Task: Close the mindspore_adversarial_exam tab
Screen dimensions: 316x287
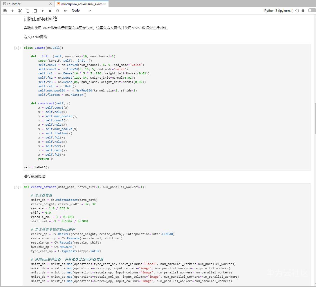Action: pyautogui.click(x=104, y=4)
